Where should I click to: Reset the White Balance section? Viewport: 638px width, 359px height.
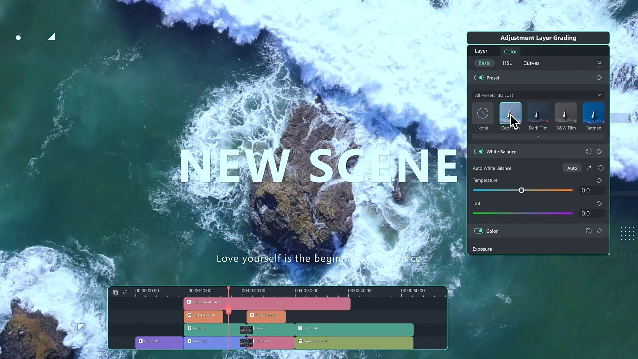(588, 152)
